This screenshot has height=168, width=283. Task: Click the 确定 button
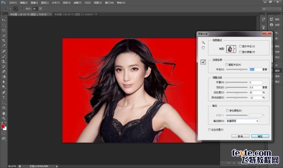coord(260,136)
